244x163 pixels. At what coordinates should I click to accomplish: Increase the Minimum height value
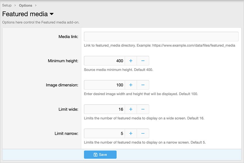pos(131,61)
